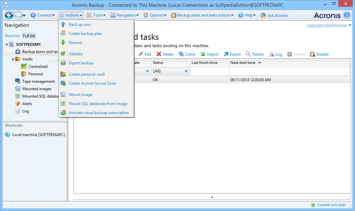Screen dimensions: 355x211
Task: Click the 06/11/2014 12:00:00 AM cell
Action: (x=250, y=79)
